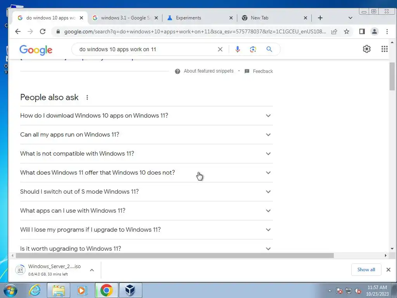This screenshot has height=298, width=397.
Task: Click the Action Center flag icon
Action: pyautogui.click(x=339, y=291)
